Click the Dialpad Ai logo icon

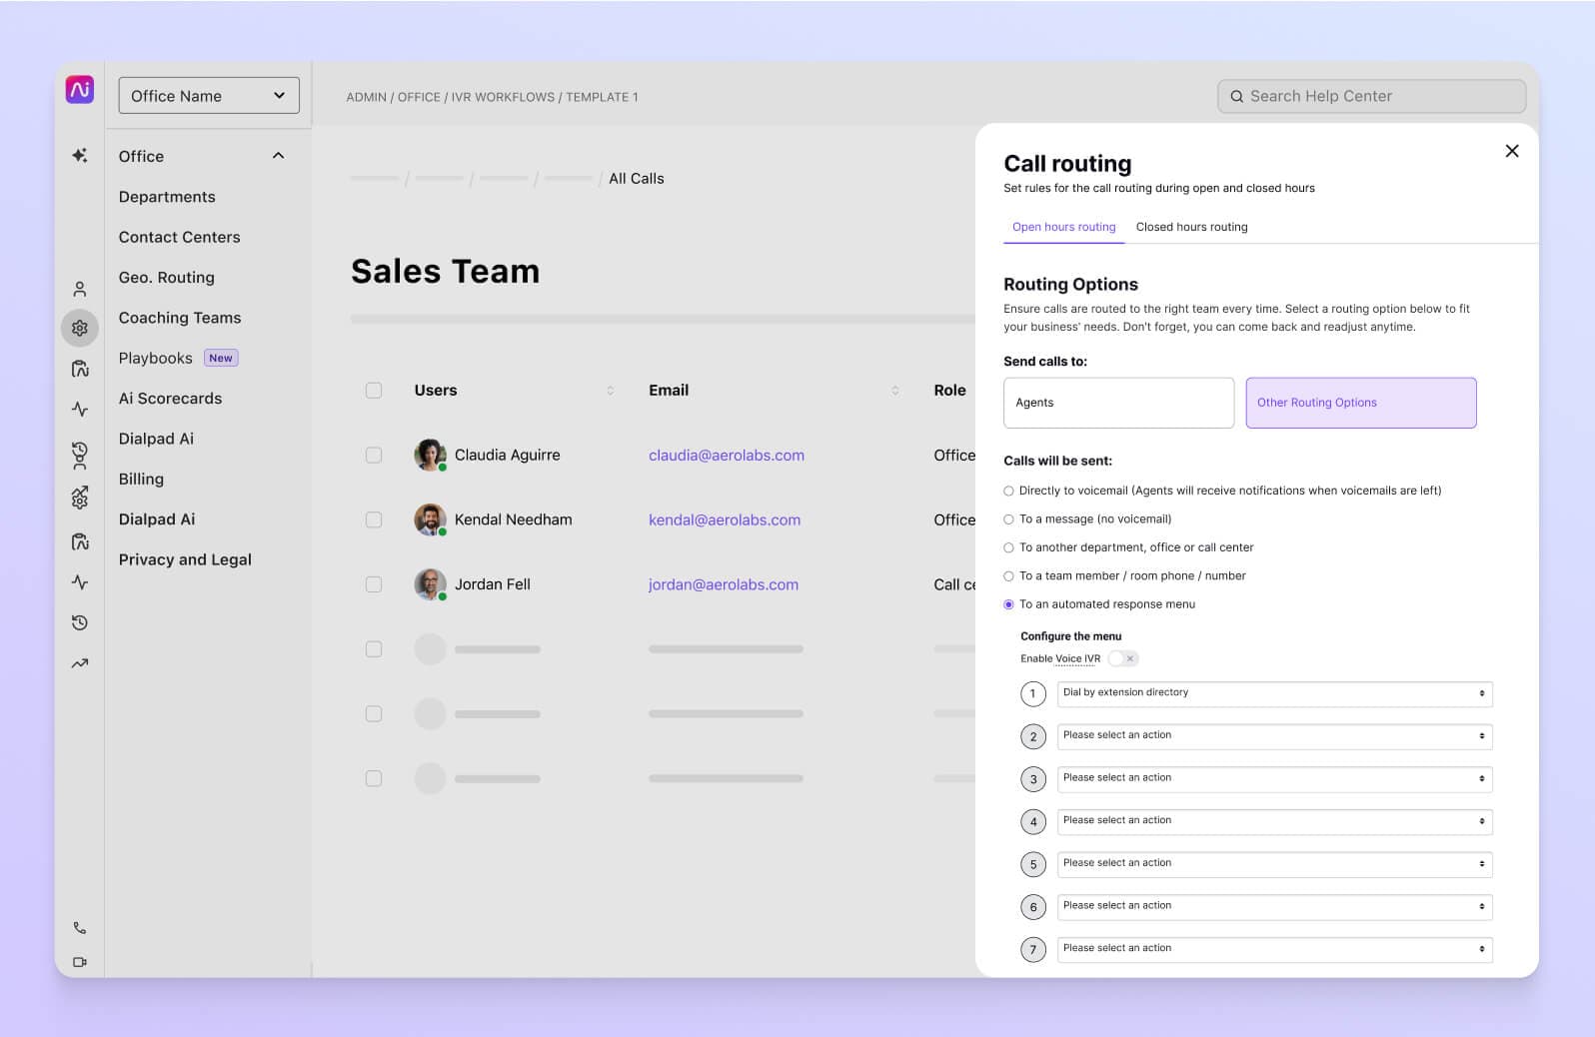(x=80, y=90)
